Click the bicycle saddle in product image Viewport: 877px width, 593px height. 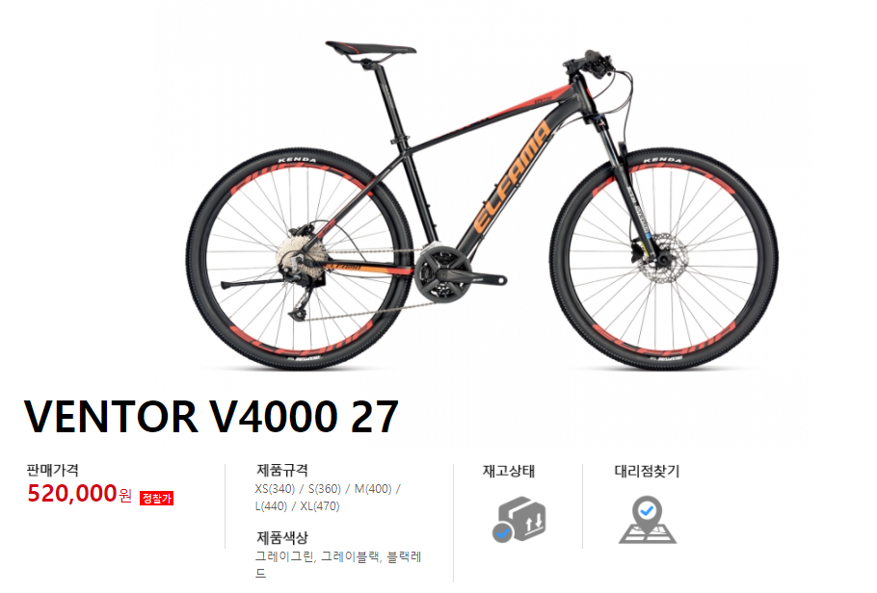(x=371, y=50)
